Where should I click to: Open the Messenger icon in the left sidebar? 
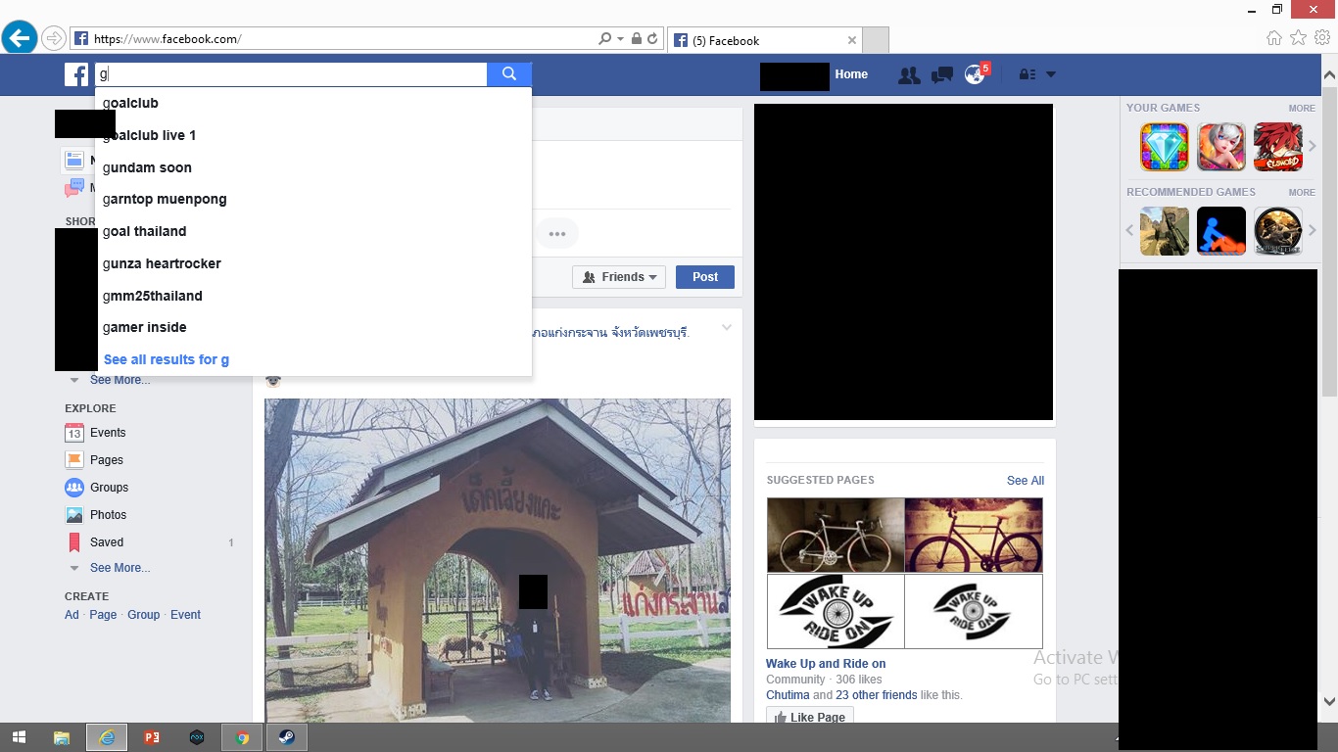click(x=74, y=188)
